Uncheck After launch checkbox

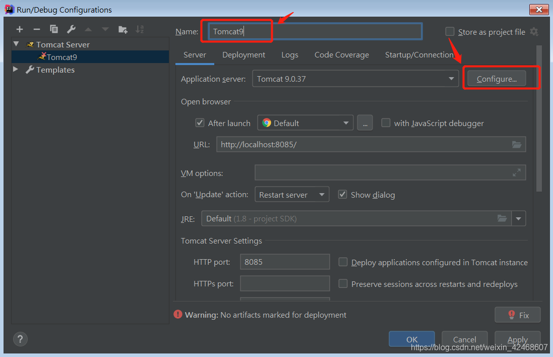(x=200, y=123)
